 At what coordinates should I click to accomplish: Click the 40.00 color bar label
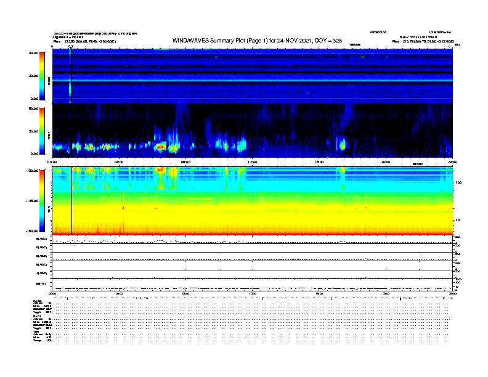[x=34, y=53]
